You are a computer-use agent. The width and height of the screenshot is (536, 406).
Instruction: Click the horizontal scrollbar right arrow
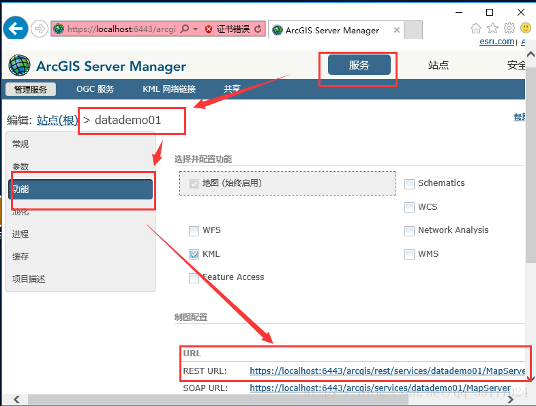511,399
